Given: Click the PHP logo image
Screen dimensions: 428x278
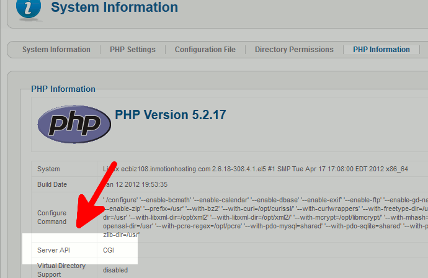Looking at the screenshot, I should click(74, 124).
